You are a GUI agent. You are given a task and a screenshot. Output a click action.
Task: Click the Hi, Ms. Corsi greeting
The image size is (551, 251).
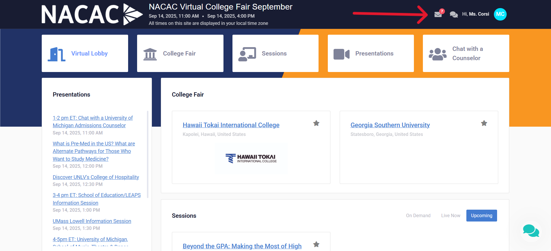tap(475, 14)
